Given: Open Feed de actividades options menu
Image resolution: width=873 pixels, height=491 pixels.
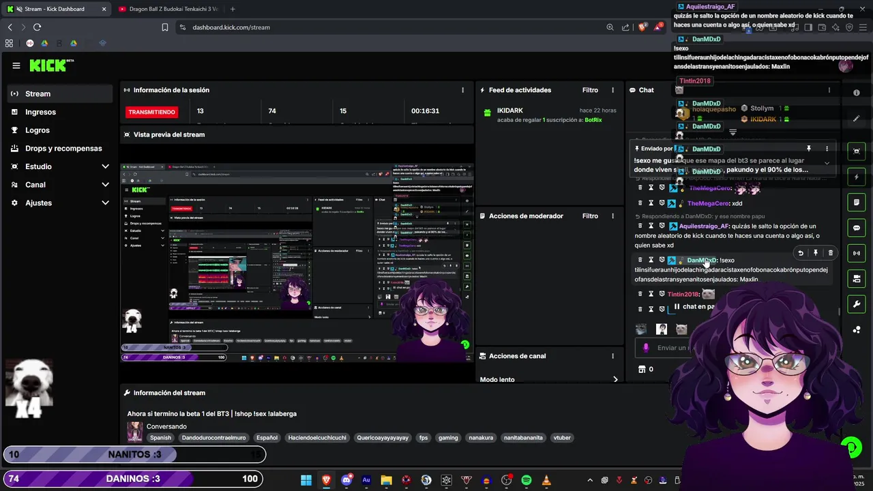Looking at the screenshot, I should coord(612,90).
